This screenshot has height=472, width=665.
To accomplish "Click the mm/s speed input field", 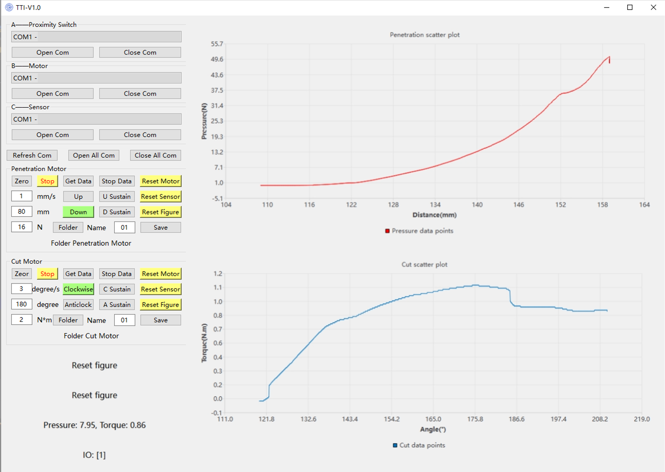I will point(22,196).
